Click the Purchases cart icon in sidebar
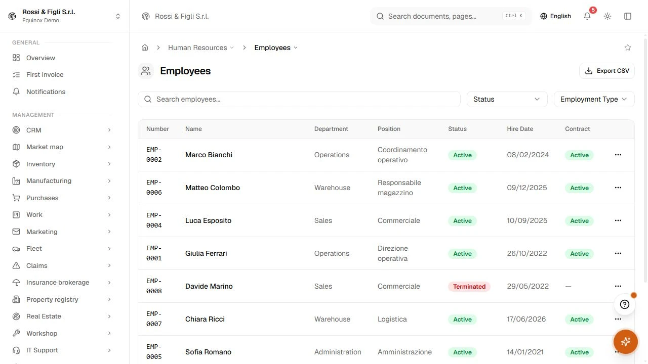The height and width of the screenshot is (364, 648). [x=16, y=198]
